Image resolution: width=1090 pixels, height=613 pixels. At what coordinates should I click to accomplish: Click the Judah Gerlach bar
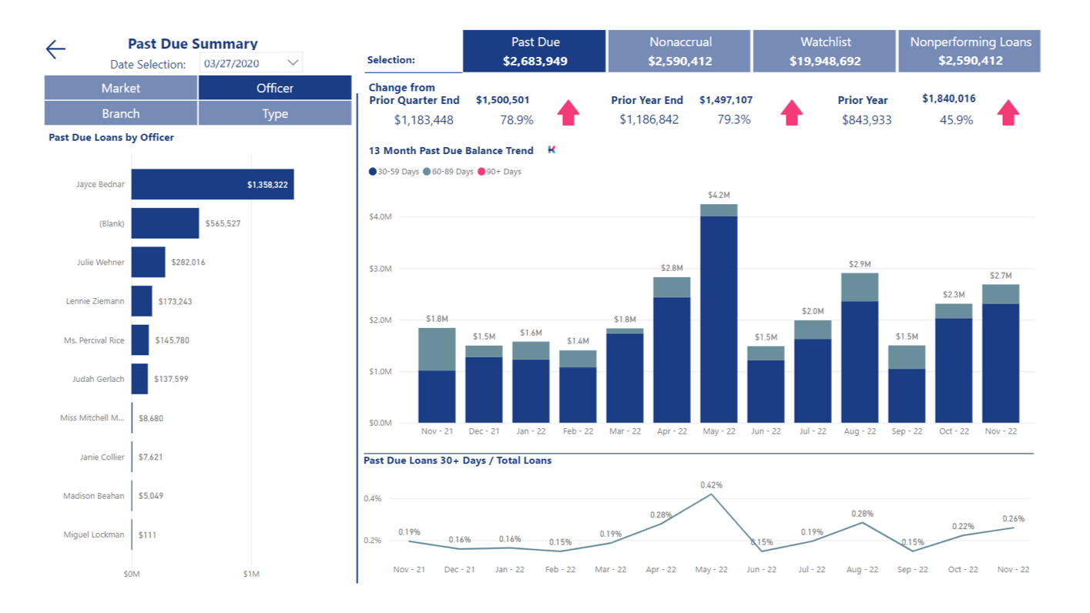(140, 379)
